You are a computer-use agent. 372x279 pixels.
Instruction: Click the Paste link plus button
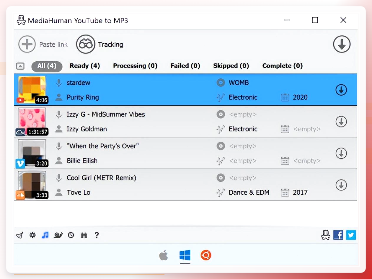click(x=27, y=45)
